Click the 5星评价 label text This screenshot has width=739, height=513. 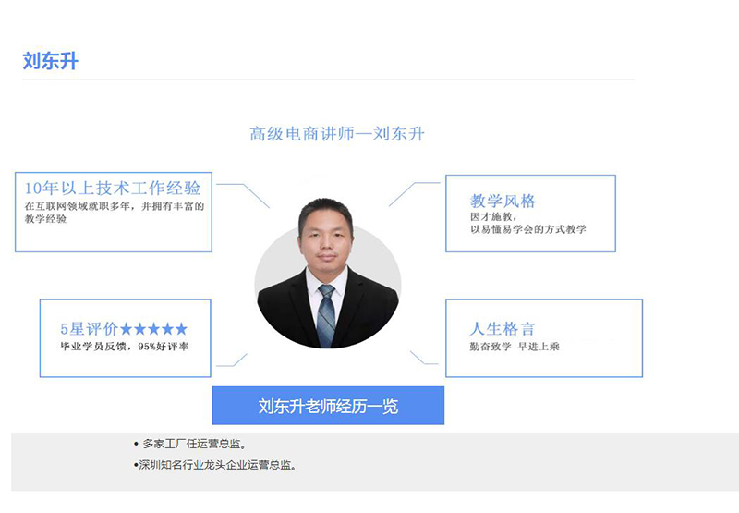click(x=89, y=328)
